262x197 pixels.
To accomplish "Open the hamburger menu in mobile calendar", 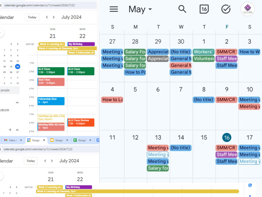I will point(114,9).
